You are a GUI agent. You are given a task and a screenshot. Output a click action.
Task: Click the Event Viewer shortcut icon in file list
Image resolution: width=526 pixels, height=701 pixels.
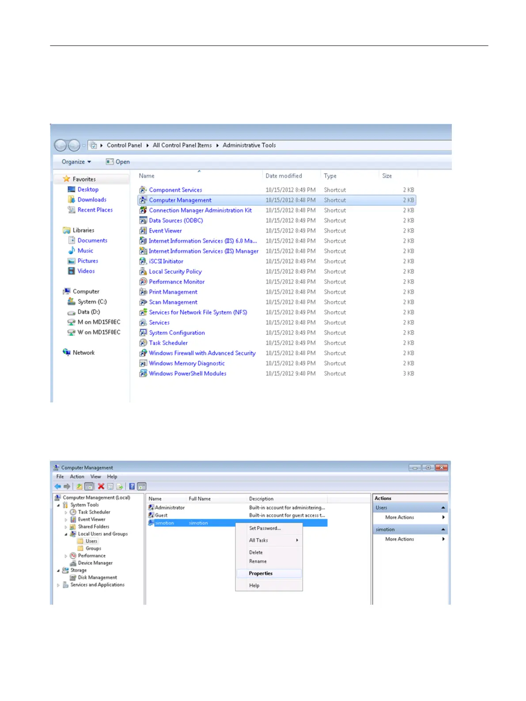coord(143,231)
